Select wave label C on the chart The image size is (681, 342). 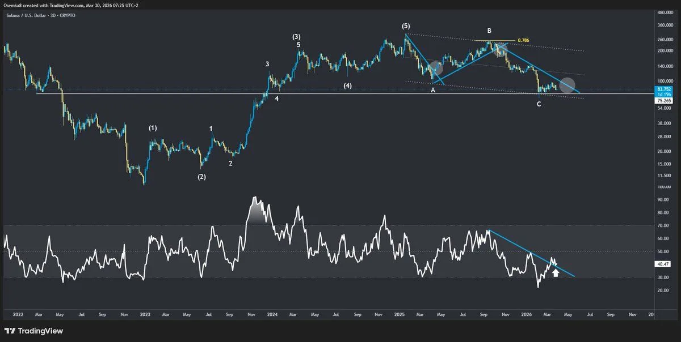click(539, 104)
